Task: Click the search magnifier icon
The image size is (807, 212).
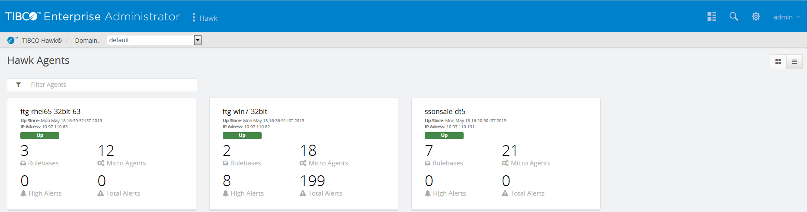Action: tap(733, 16)
